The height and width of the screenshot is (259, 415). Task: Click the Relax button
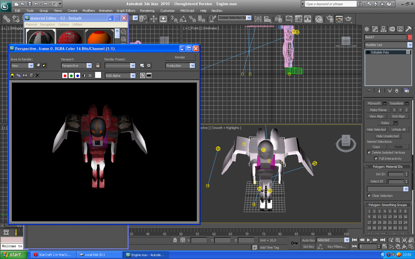(x=385, y=123)
